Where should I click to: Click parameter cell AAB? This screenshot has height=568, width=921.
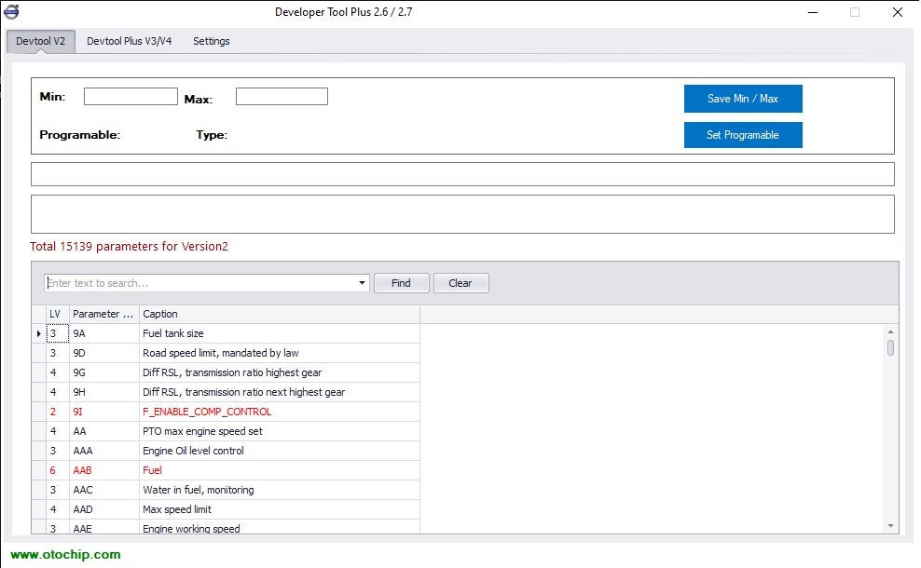coord(104,470)
